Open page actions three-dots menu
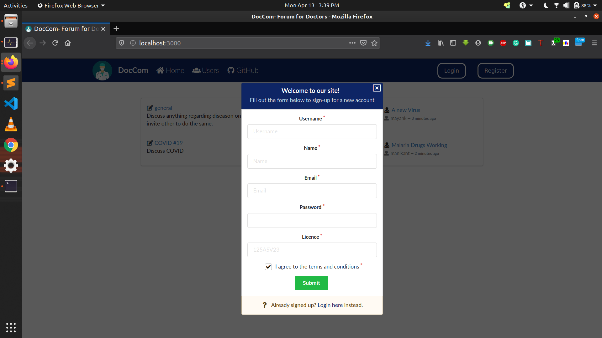The image size is (602, 338). tap(352, 43)
